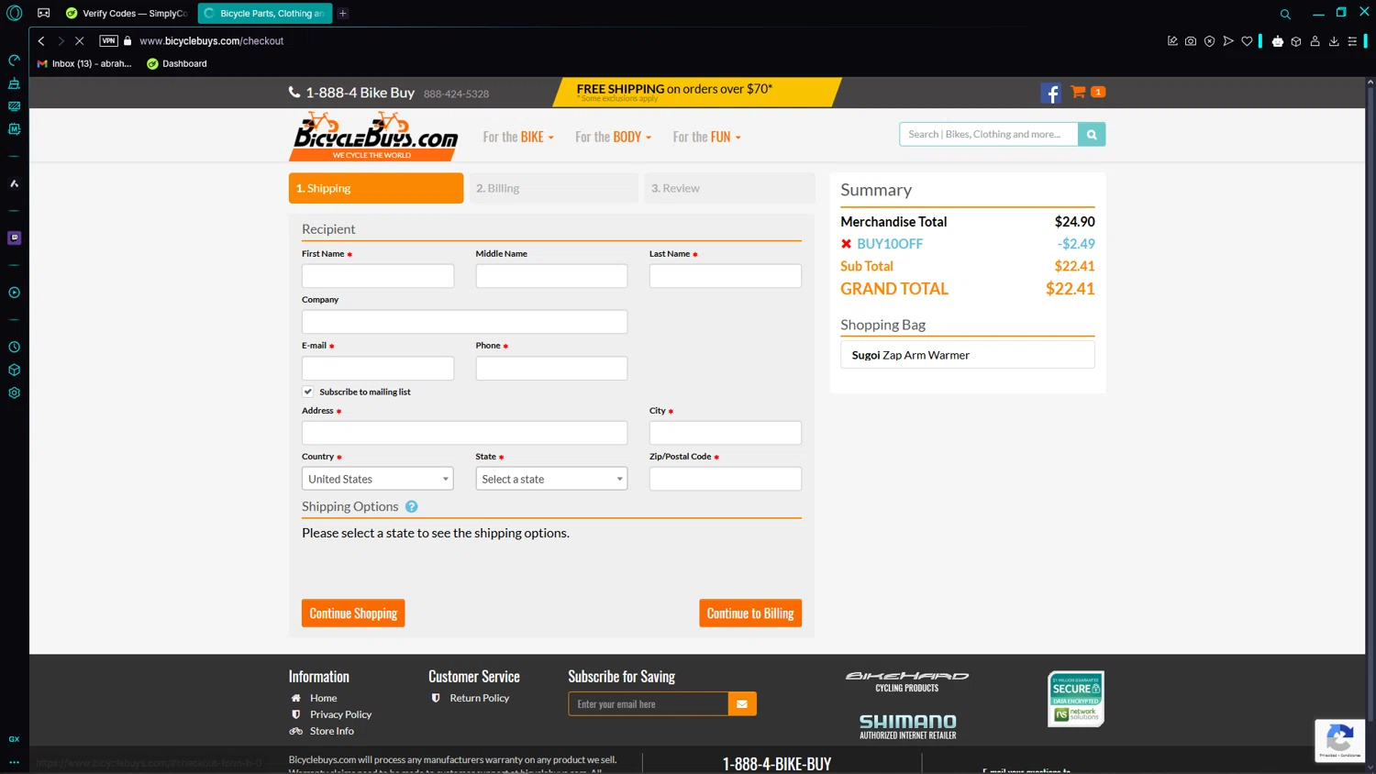Open extensions cube icon in toolbar
Image resolution: width=1376 pixels, height=774 pixels.
(x=1296, y=41)
